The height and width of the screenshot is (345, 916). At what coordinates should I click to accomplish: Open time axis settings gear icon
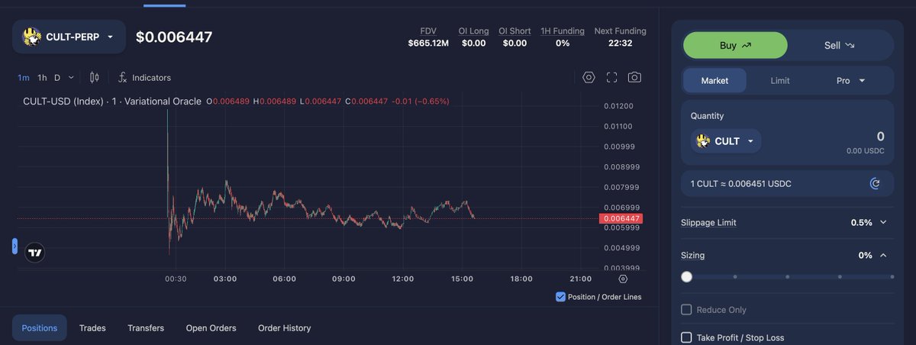pyautogui.click(x=623, y=279)
